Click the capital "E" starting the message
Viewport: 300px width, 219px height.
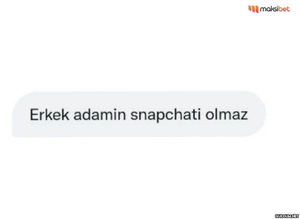[x=34, y=115]
